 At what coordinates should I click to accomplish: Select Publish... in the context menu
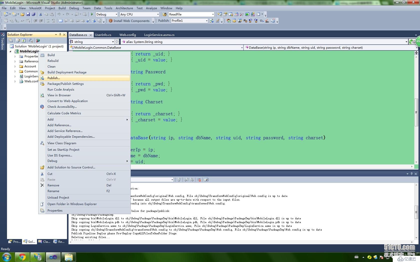coord(84,78)
